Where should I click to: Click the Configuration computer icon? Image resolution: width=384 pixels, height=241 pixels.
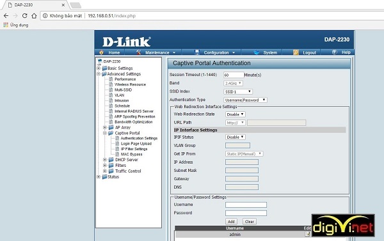[196, 52]
